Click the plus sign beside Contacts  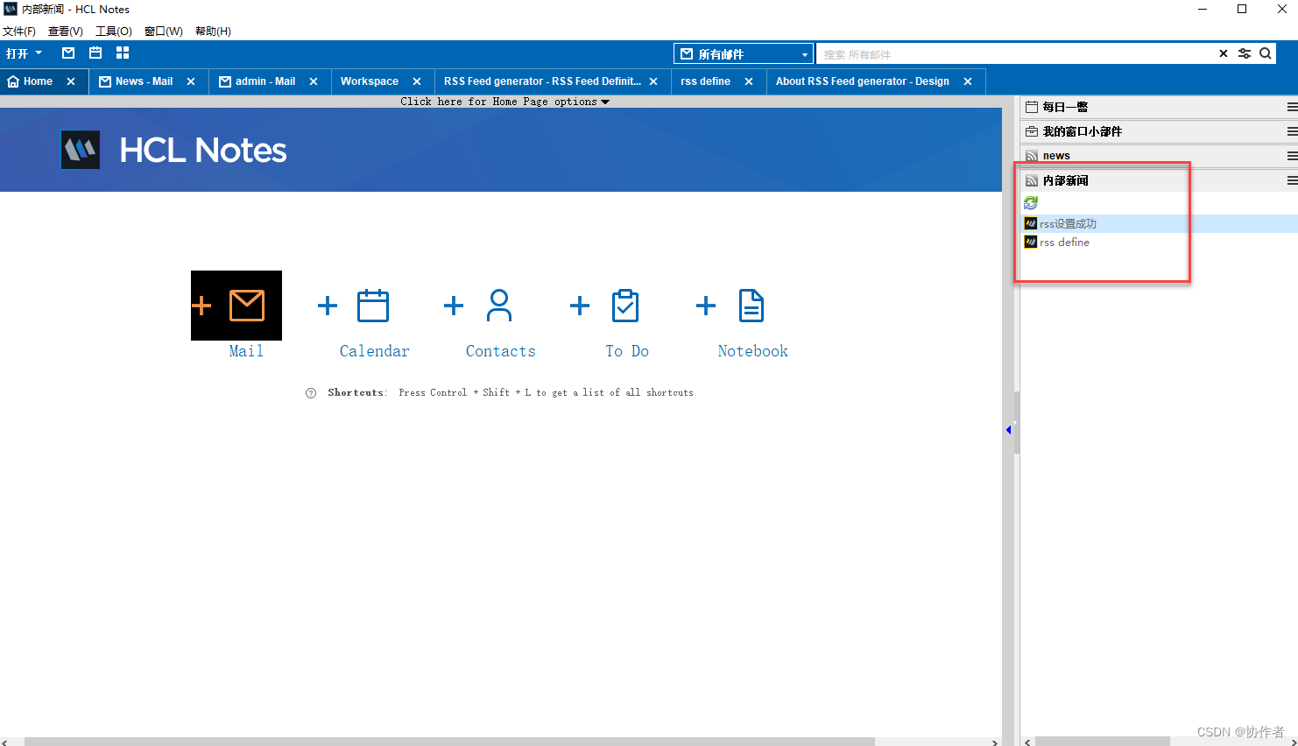[x=453, y=306]
